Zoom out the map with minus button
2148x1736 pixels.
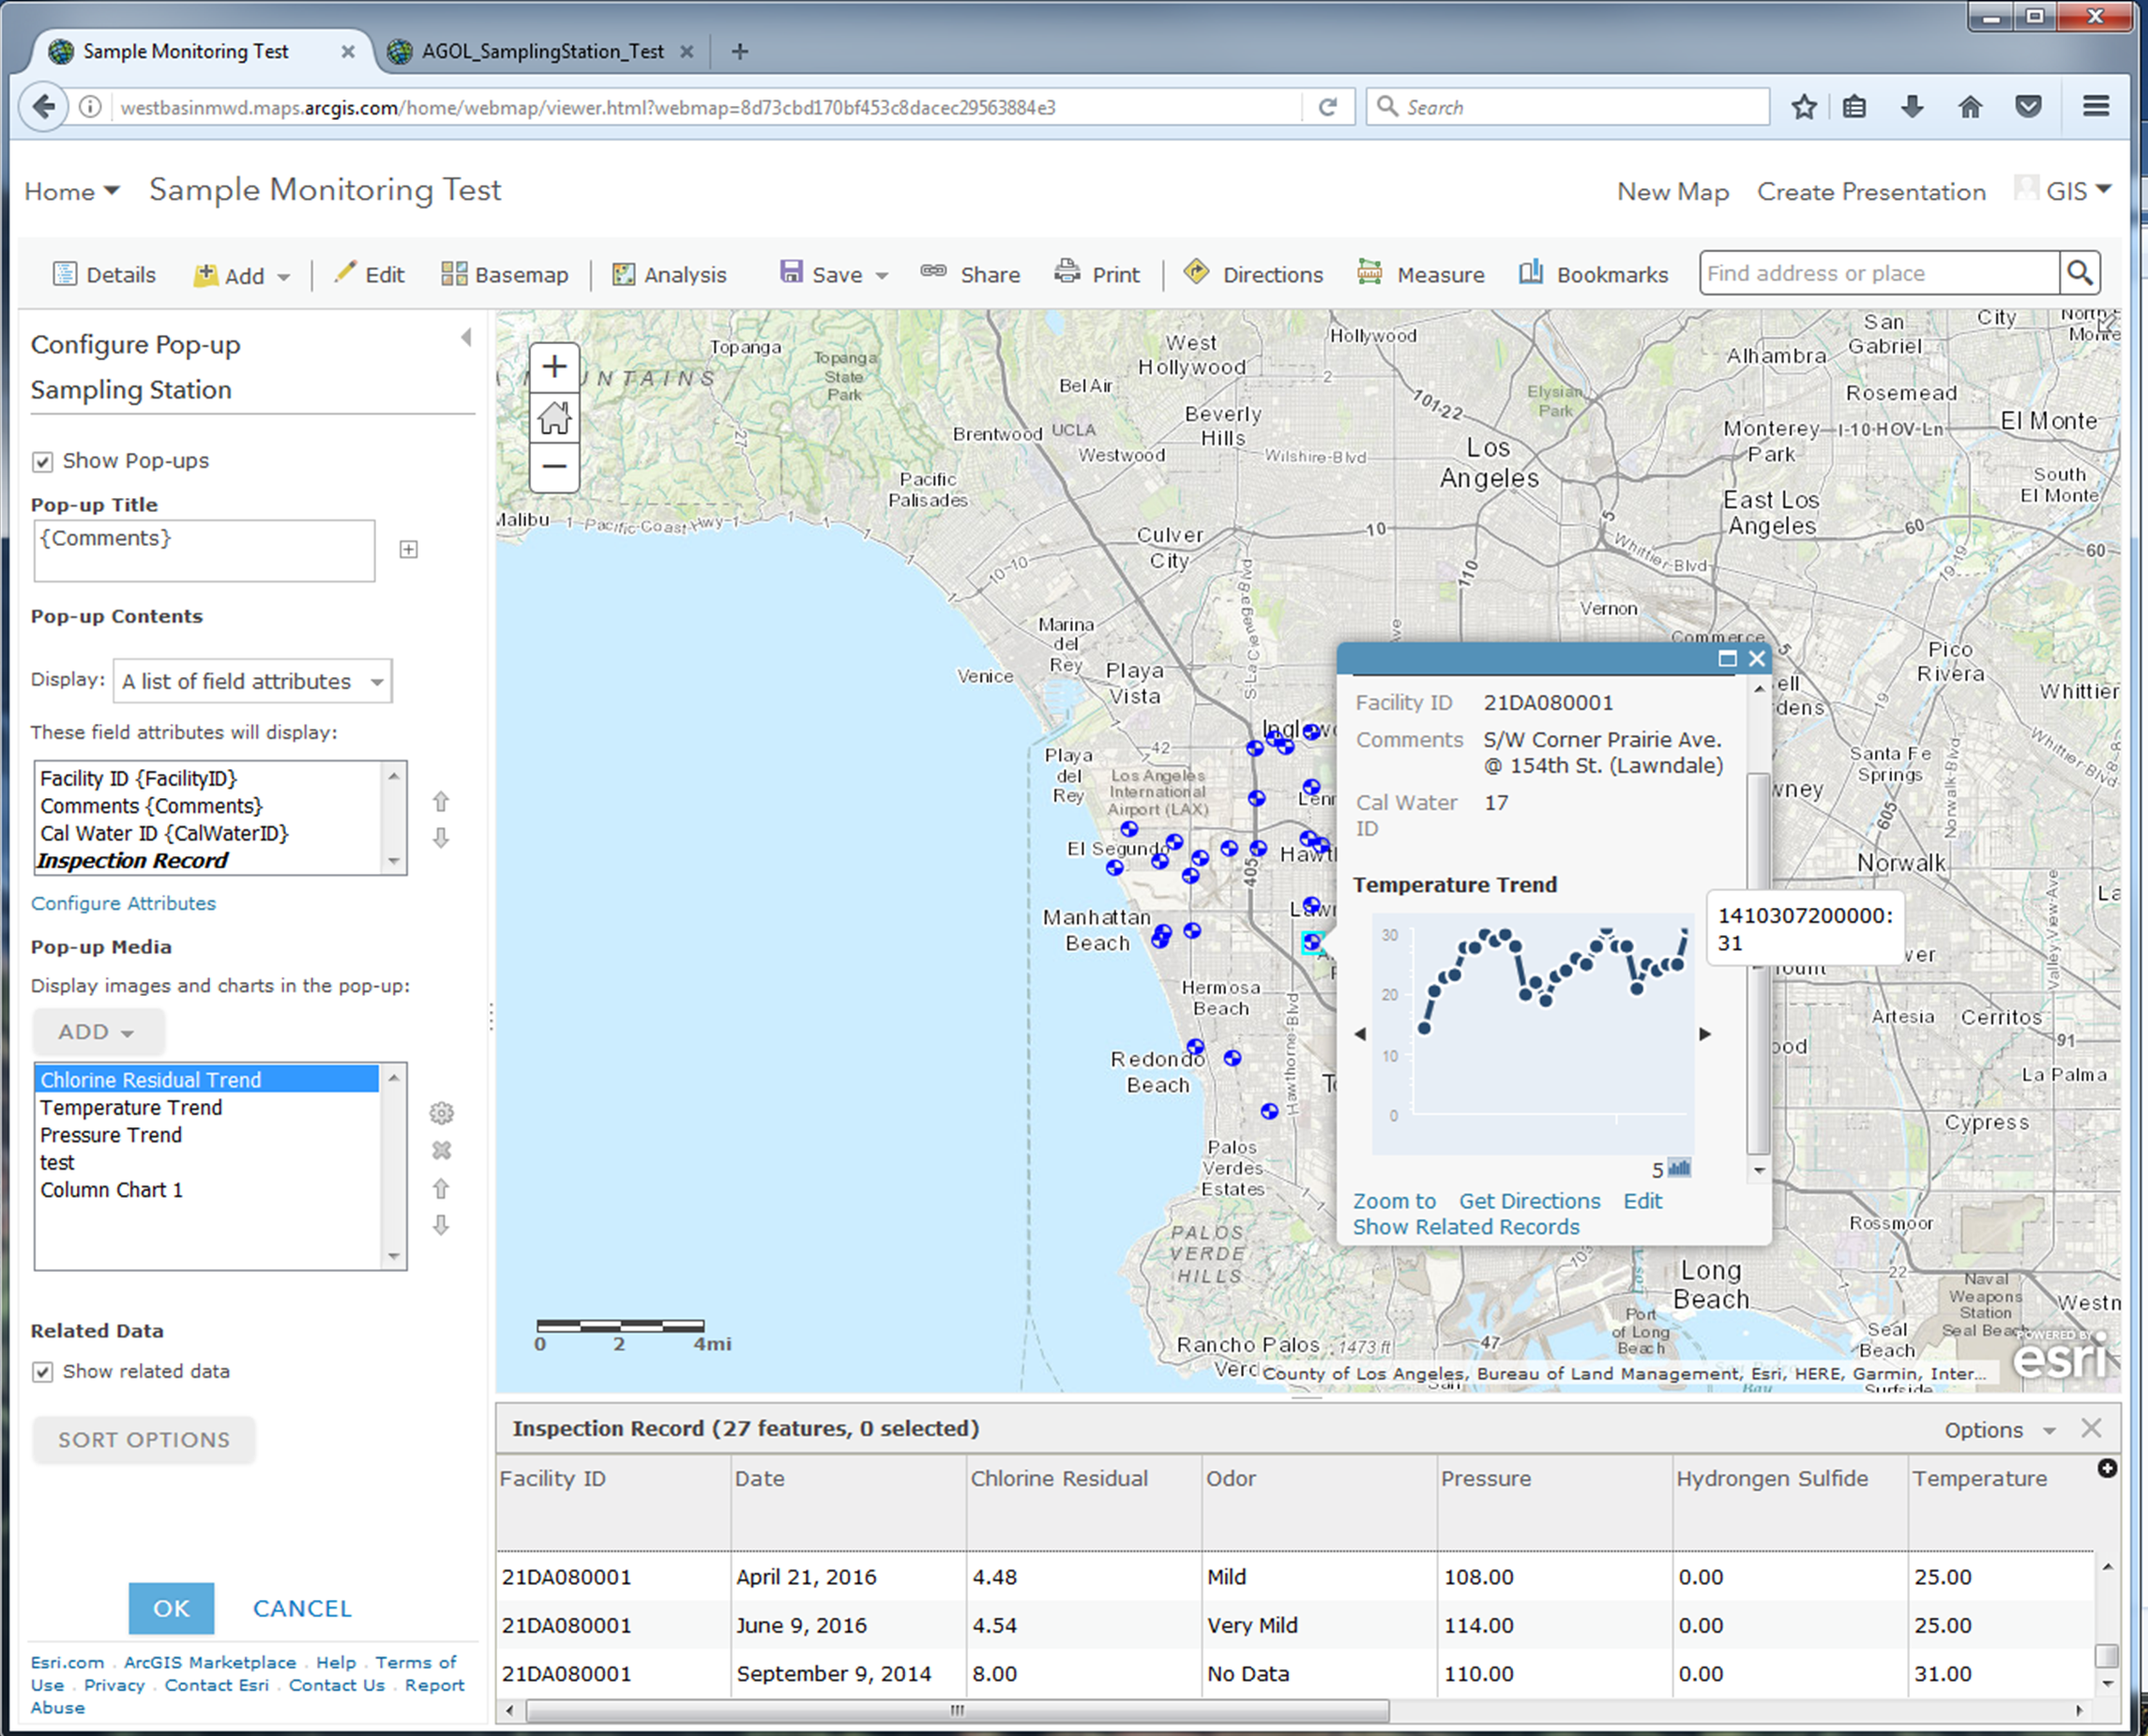[x=554, y=466]
